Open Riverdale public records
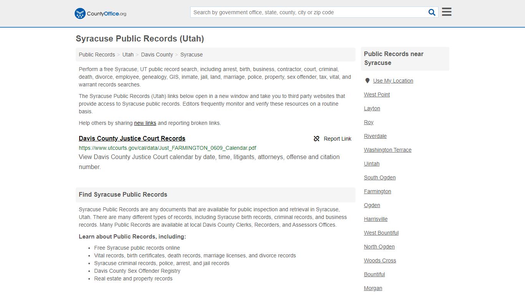This screenshot has height=295, width=525. point(375,136)
